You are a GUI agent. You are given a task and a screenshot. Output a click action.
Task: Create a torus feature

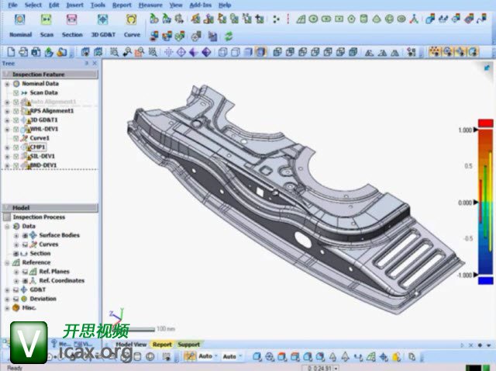coord(401,19)
